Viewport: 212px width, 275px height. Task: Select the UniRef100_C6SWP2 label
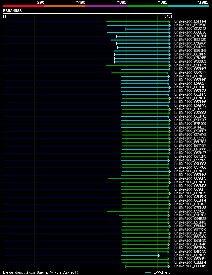pyautogui.click(x=190, y=186)
